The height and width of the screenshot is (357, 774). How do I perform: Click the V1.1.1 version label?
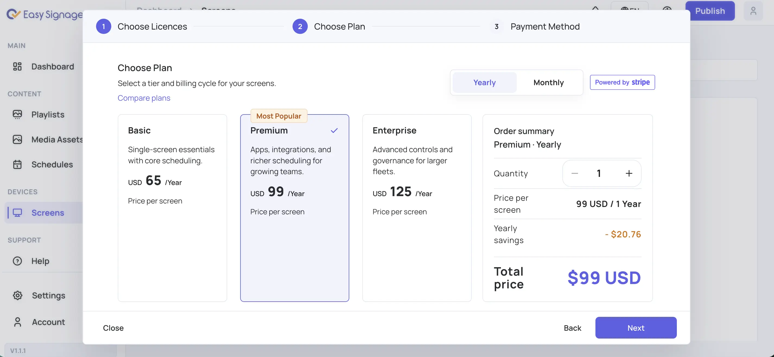(x=18, y=350)
